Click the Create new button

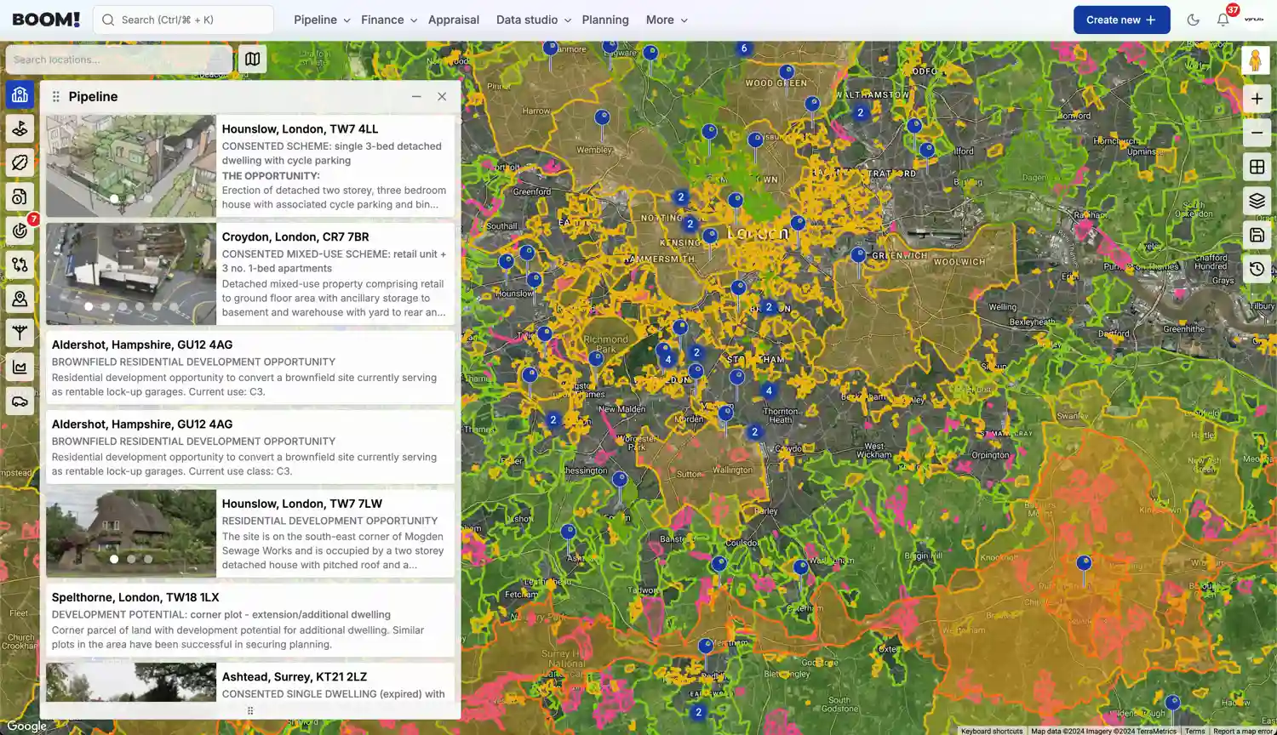point(1121,20)
